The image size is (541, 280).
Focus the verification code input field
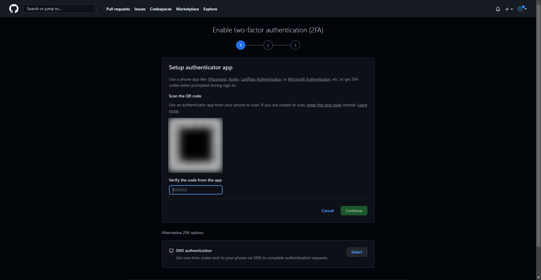coord(196,190)
